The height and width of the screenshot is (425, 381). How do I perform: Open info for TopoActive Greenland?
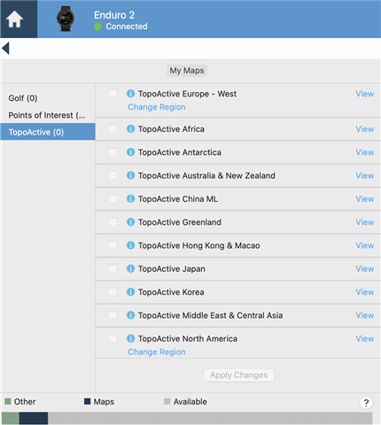(x=130, y=222)
